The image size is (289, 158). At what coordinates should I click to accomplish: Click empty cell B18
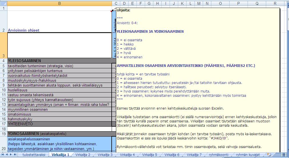(59, 129)
